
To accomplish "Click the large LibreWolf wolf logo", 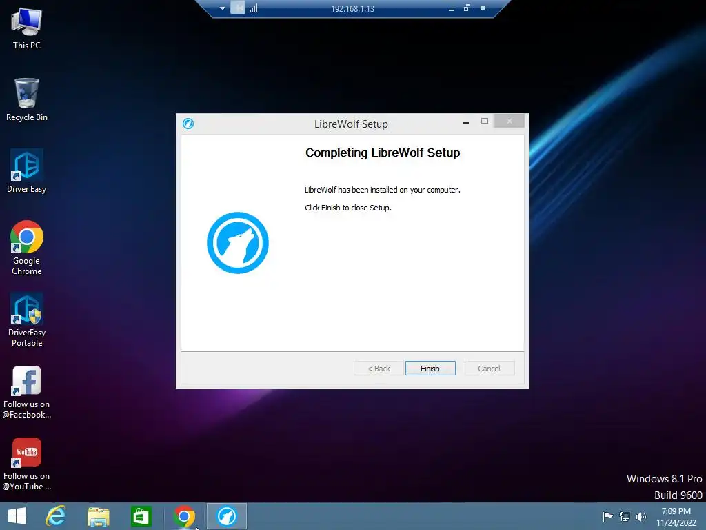I will point(238,243).
